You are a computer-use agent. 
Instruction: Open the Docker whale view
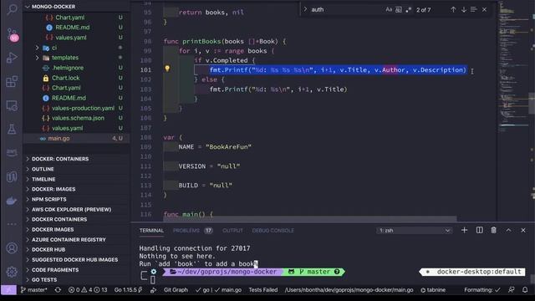pos(12,201)
